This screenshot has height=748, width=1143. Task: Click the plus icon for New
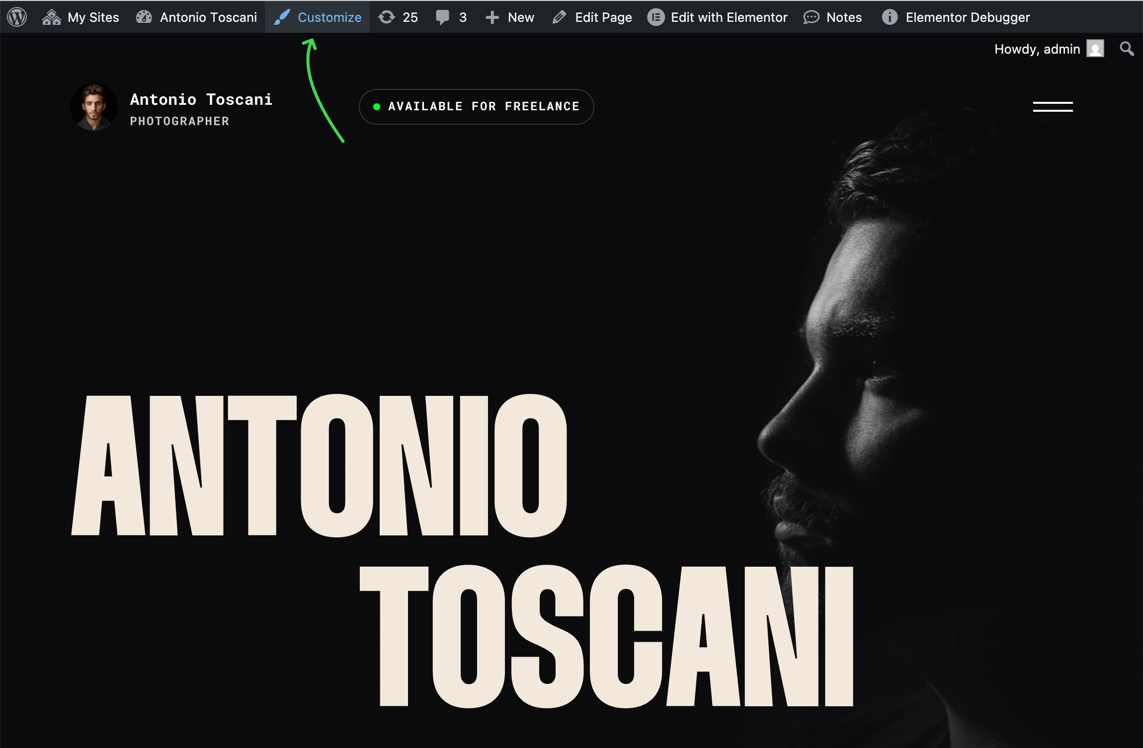[492, 17]
